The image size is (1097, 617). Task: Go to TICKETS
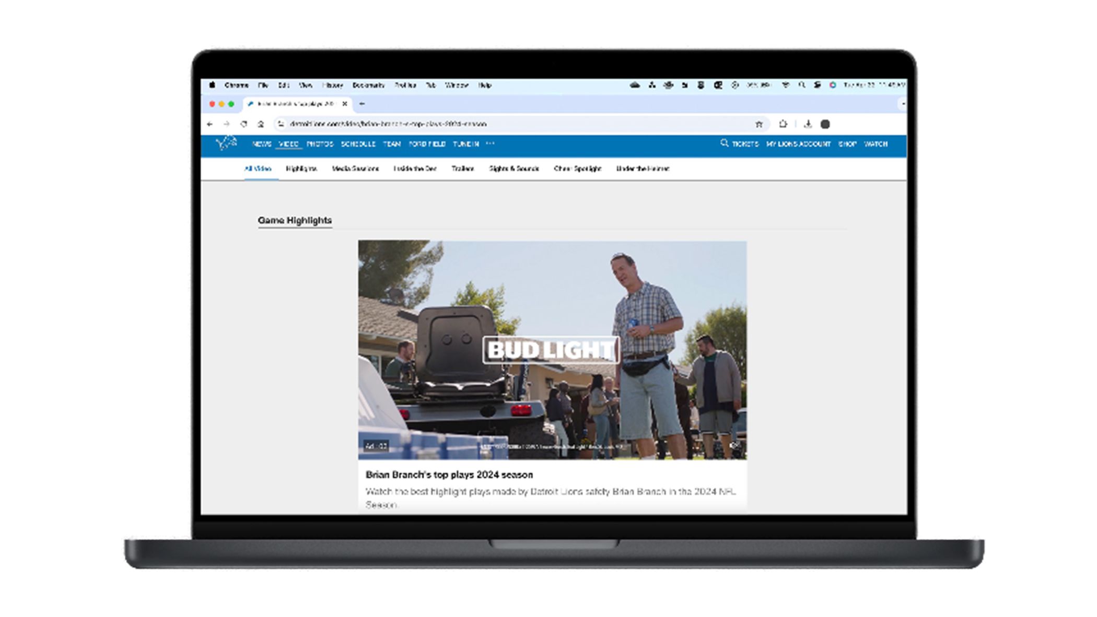click(x=745, y=144)
